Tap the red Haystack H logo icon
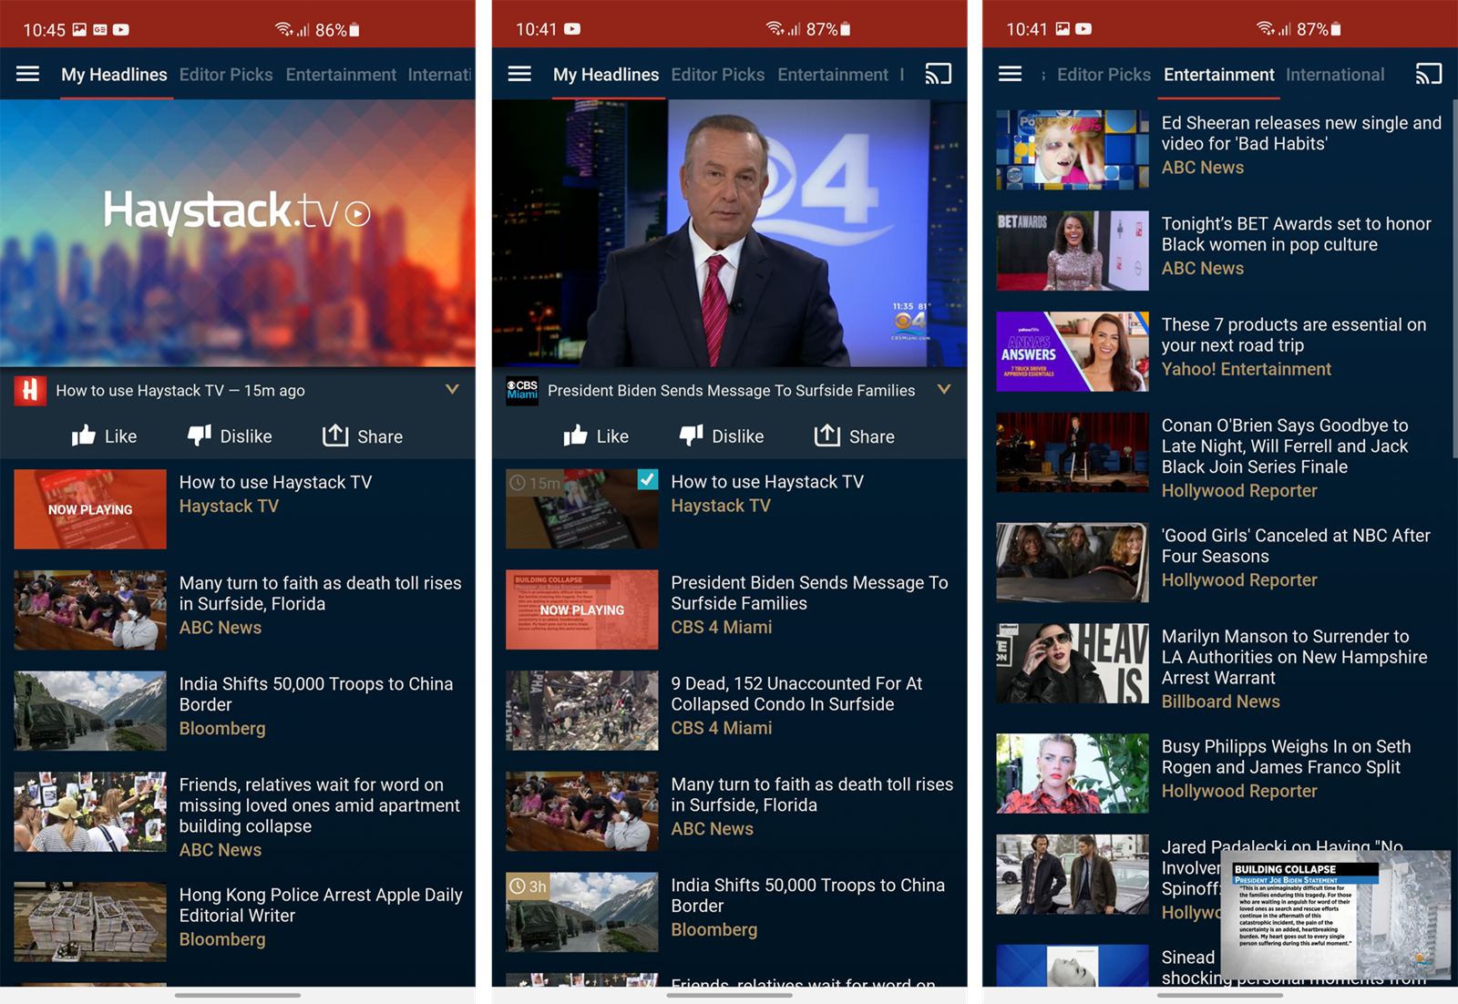This screenshot has height=1004, width=1458. (30, 390)
